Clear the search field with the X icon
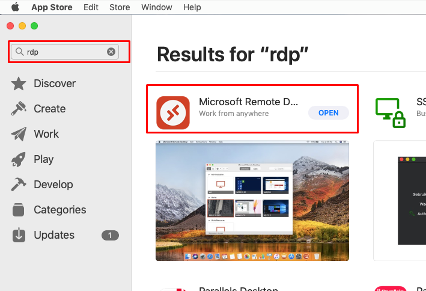Viewport: 426px width, 291px height. tap(111, 52)
